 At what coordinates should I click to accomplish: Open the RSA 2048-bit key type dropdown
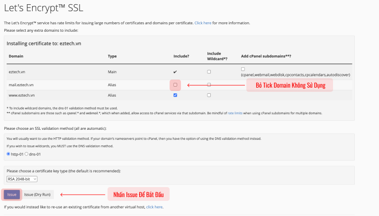[22, 179]
